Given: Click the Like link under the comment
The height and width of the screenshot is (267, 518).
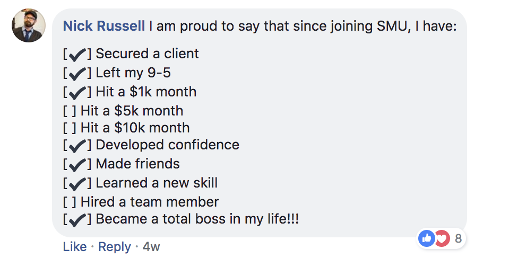Looking at the screenshot, I should tap(75, 247).
